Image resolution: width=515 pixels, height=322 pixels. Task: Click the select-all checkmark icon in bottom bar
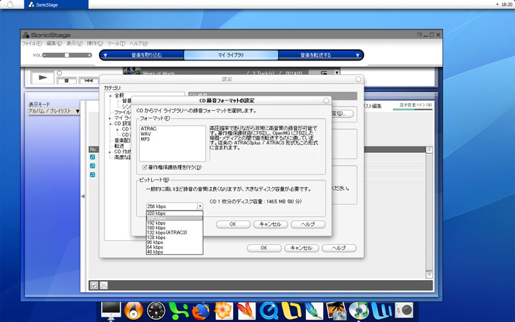tap(94, 285)
